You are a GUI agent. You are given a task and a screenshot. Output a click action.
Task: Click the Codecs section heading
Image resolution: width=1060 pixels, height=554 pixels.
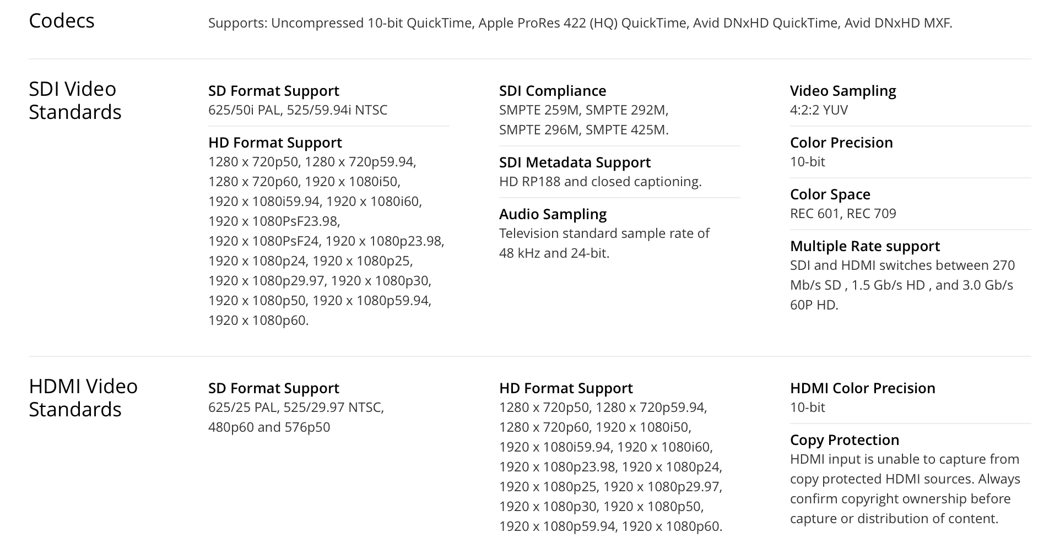point(62,21)
